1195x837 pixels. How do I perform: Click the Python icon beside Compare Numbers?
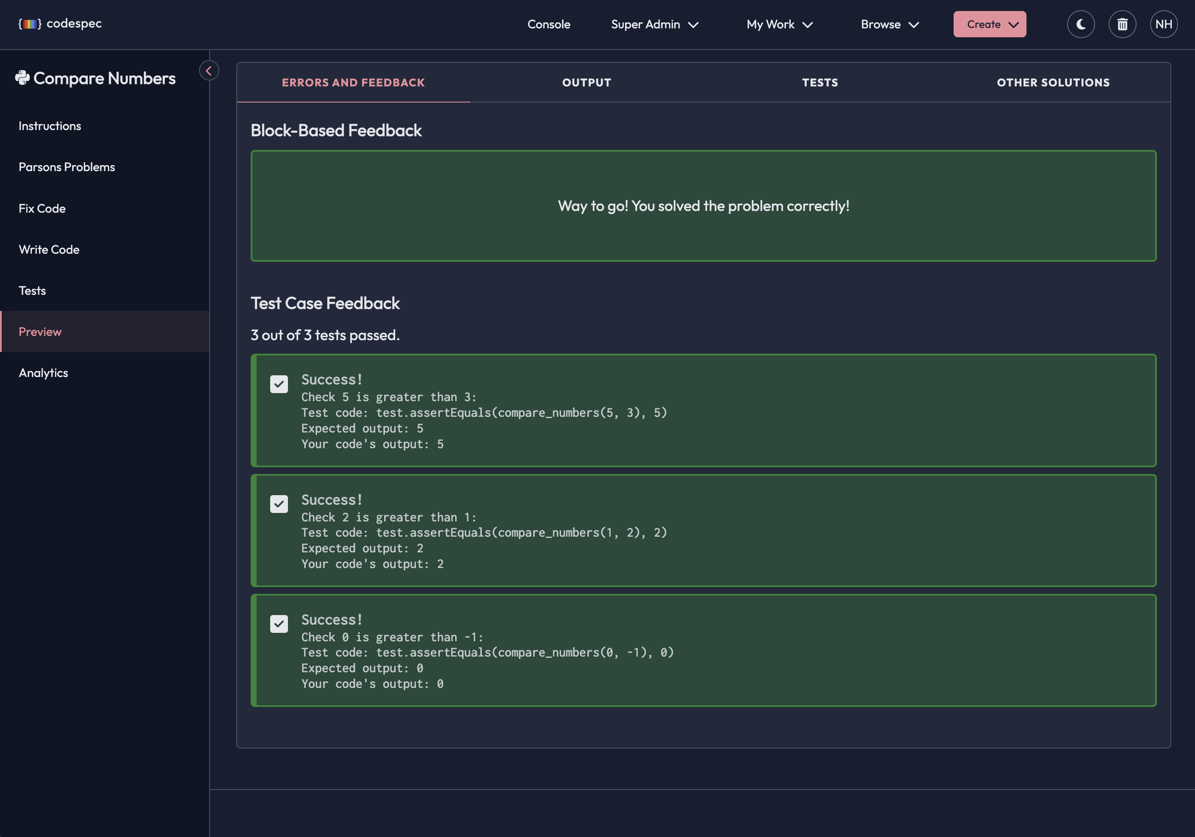[22, 78]
